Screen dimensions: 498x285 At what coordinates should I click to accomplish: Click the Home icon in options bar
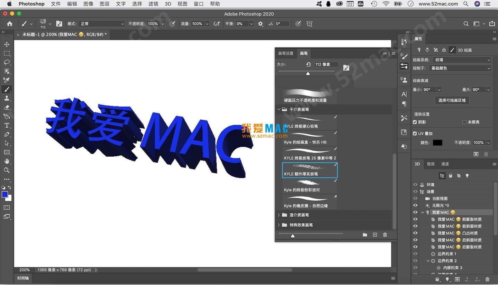(x=10, y=24)
